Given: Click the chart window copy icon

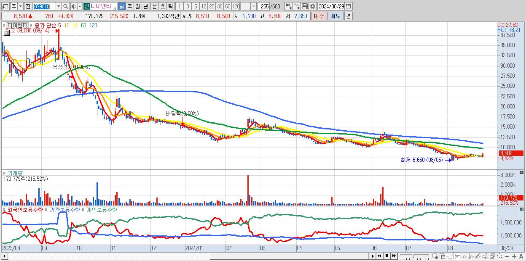Looking at the screenshot, I should click(x=492, y=256).
